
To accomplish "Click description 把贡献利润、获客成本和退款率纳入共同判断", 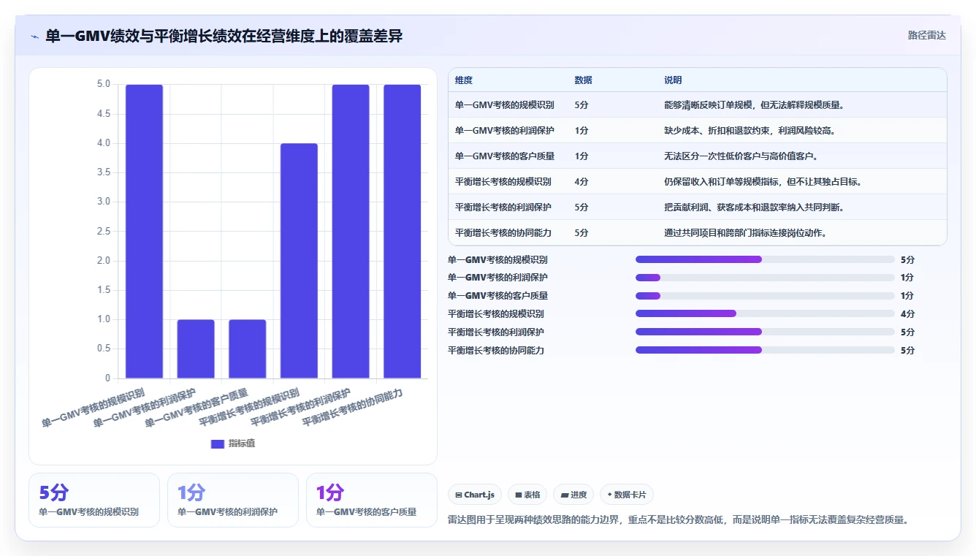I will tap(755, 207).
